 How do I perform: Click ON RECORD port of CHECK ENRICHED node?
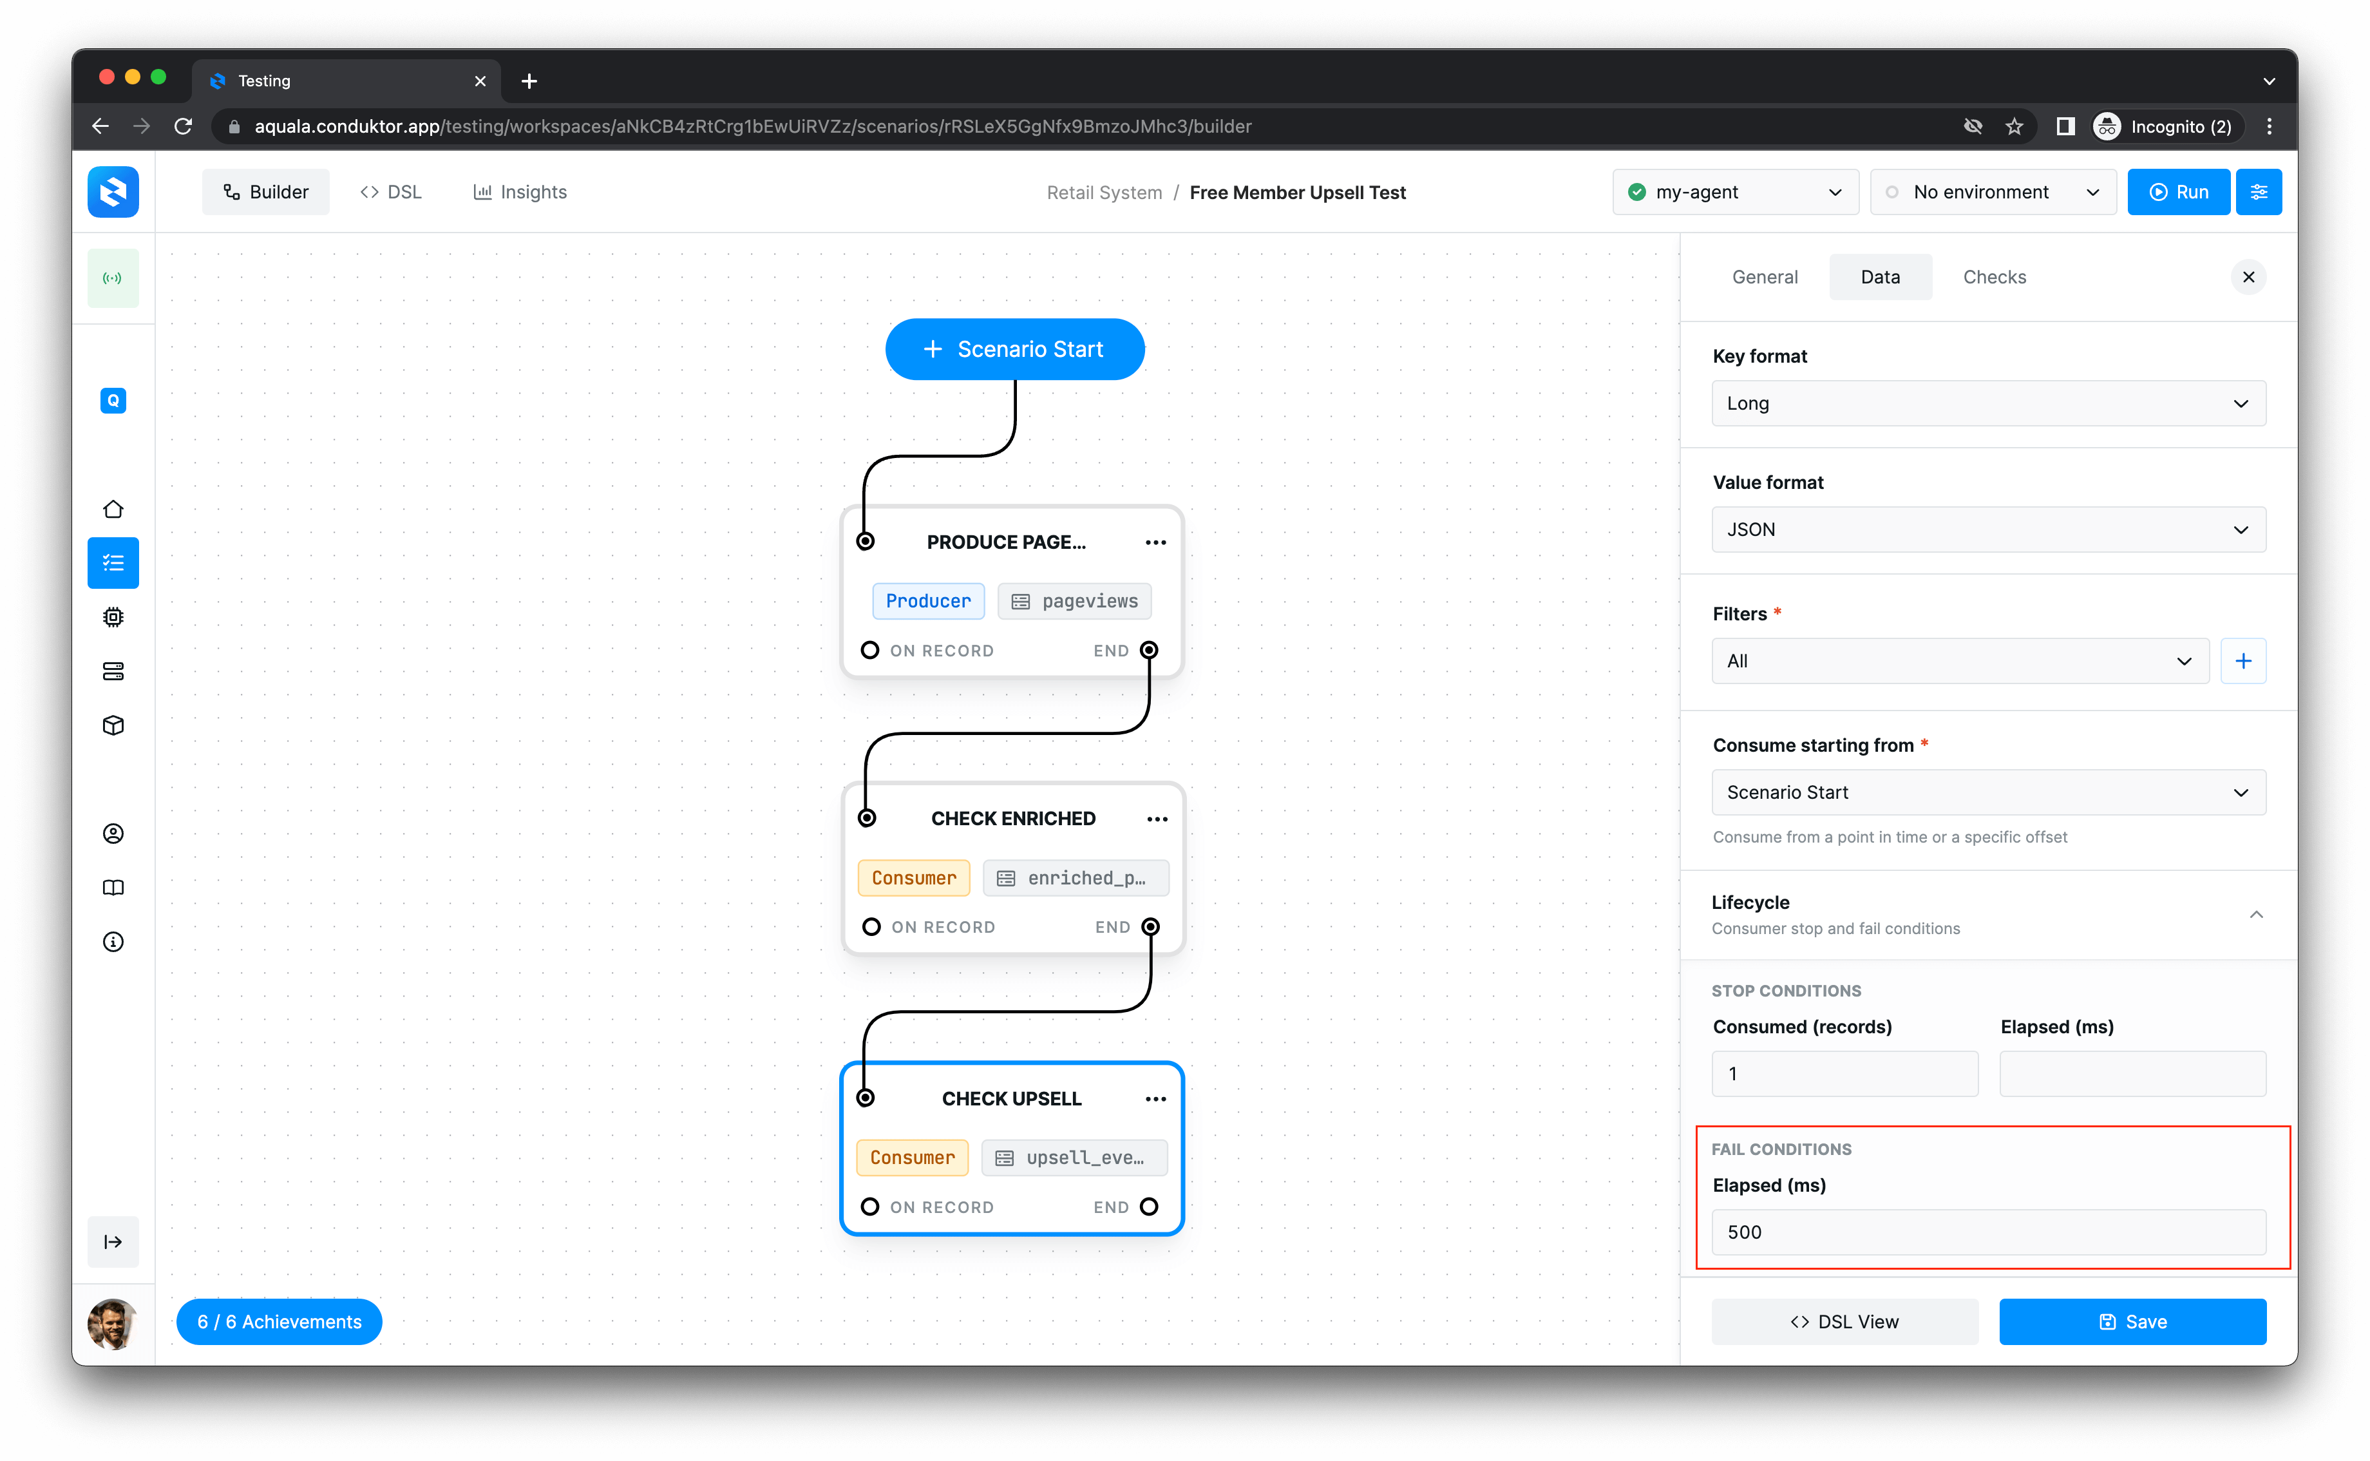tap(871, 926)
